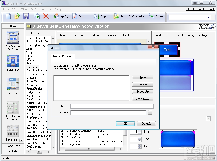Create a new style file
217x161 pixels.
[x=8, y=16]
